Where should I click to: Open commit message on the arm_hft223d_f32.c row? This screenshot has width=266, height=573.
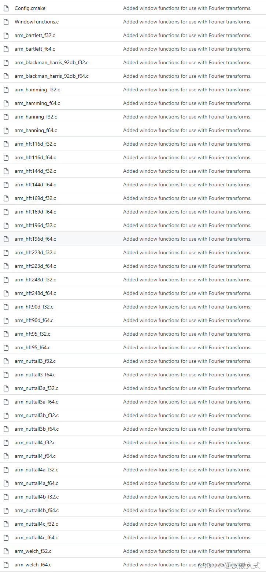pyautogui.click(x=187, y=252)
